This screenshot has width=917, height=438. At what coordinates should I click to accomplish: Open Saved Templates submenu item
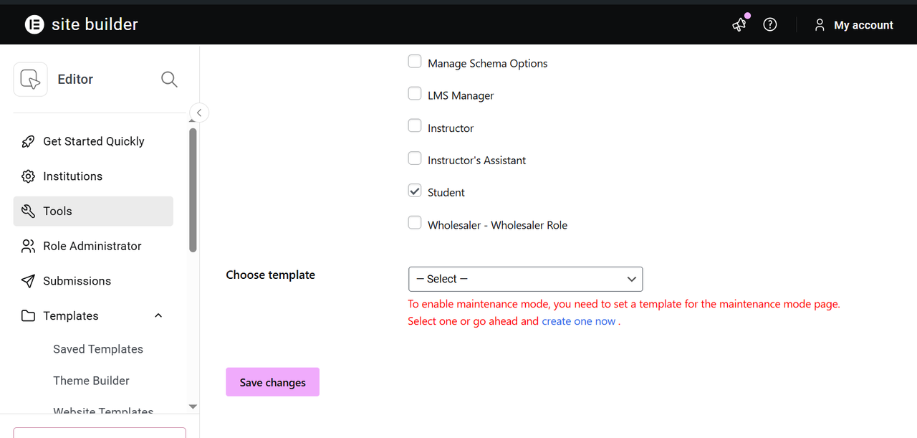point(98,349)
